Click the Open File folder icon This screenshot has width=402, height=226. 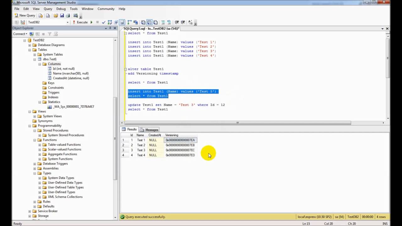56,15
